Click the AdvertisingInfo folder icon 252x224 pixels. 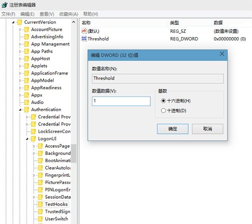point(26,37)
